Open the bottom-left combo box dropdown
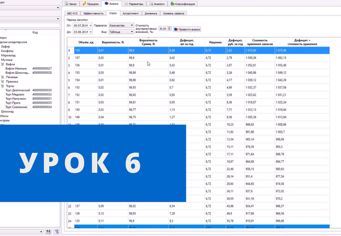The width and height of the screenshot is (341, 236). click(41, 231)
